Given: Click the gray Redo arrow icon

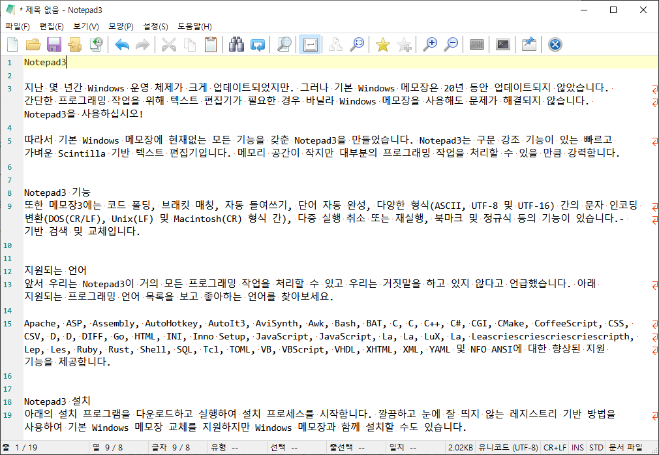Looking at the screenshot, I should coord(143,44).
